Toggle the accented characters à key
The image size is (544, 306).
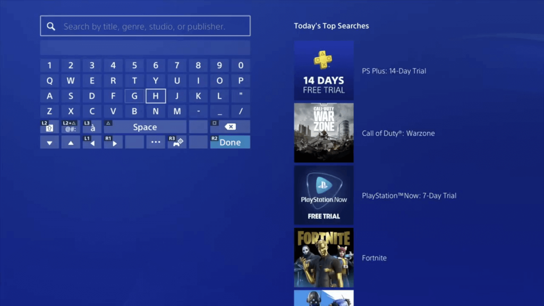click(92, 126)
